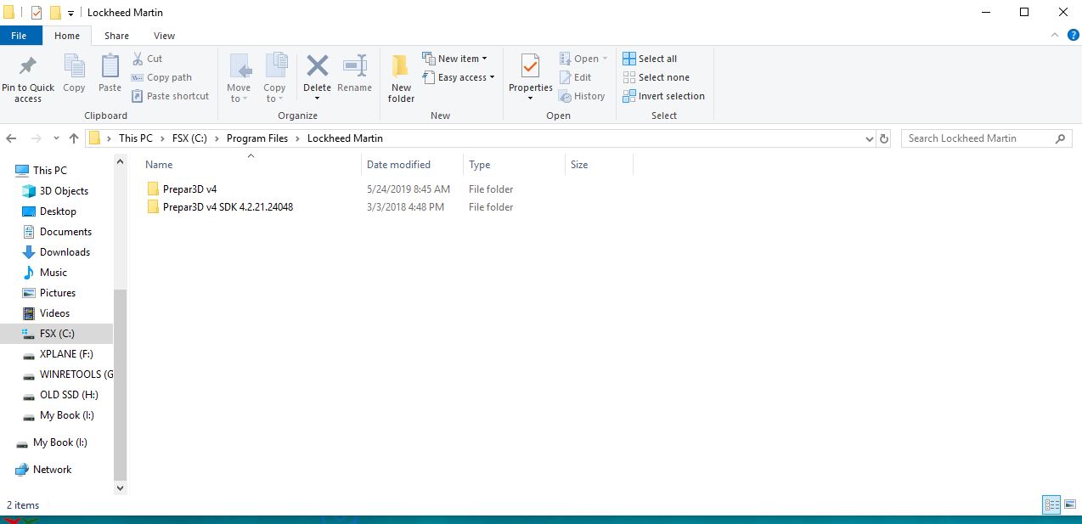Click FSX (C:) in the address breadcrumb
Viewport: 1082px width, 524px height.
(190, 138)
